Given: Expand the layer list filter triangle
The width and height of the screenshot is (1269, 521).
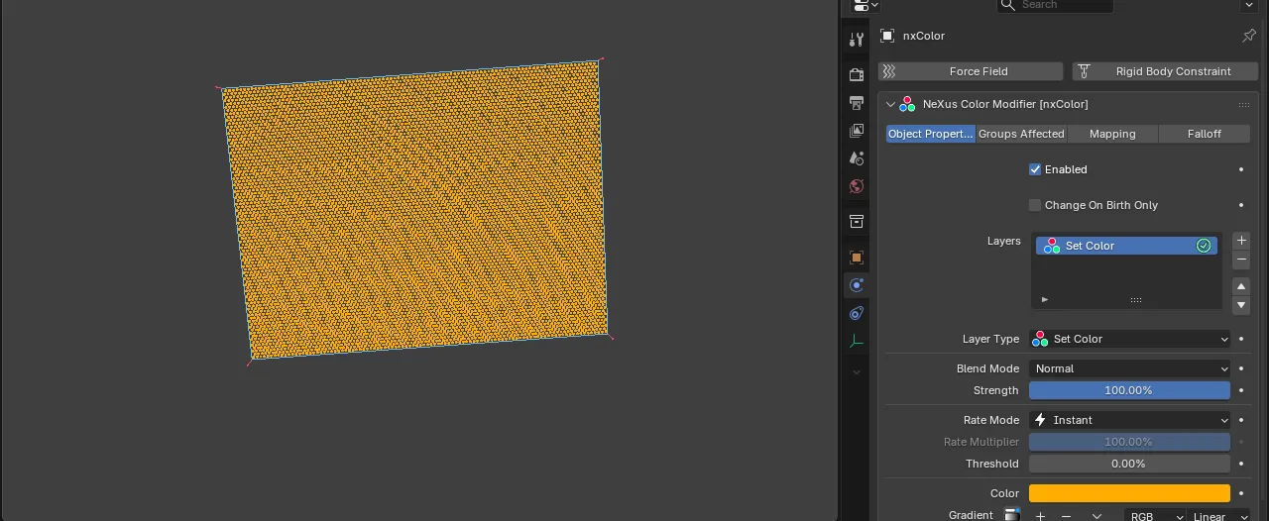Looking at the screenshot, I should click(1044, 299).
